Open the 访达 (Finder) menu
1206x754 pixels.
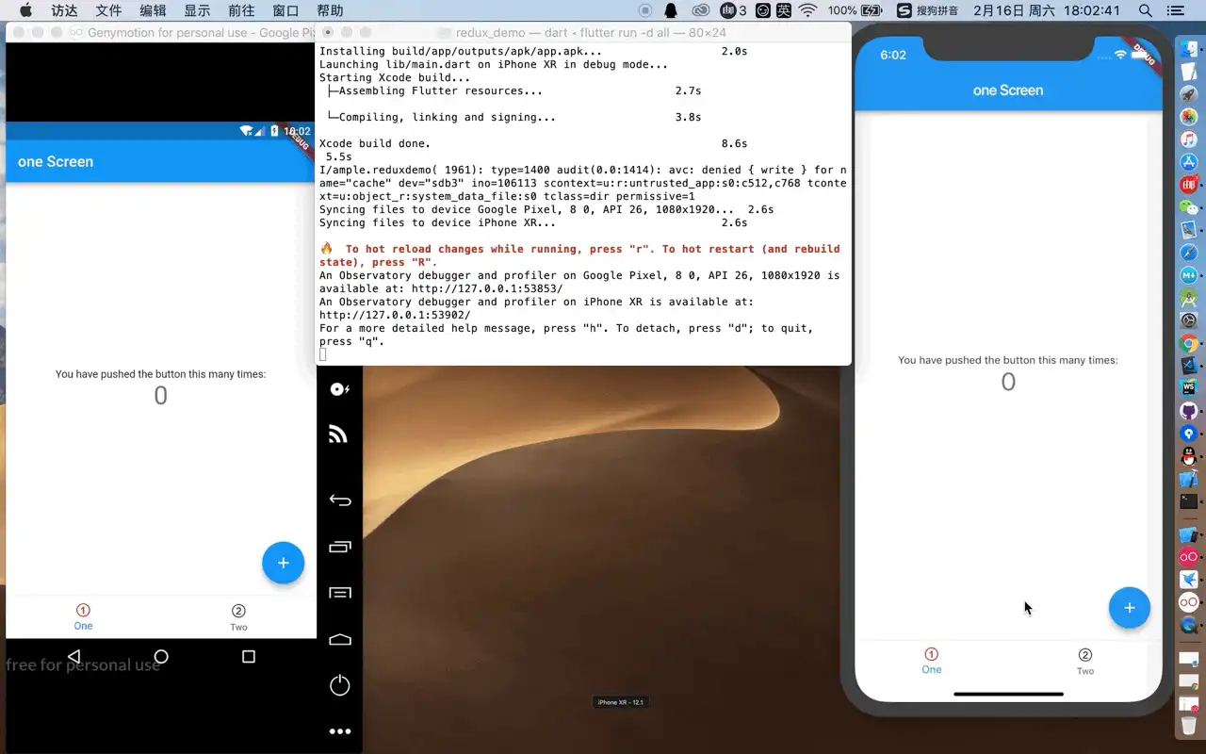point(64,10)
